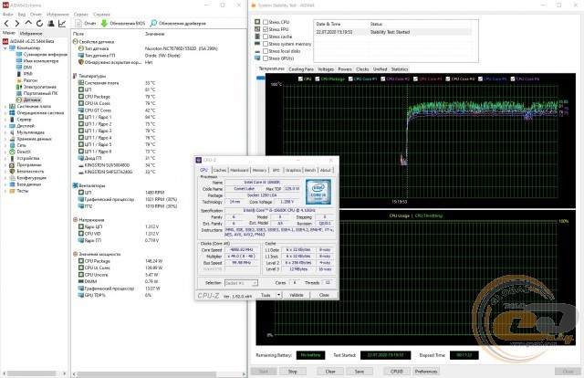The width and height of the screenshot is (584, 378).
Task: Go forward with AIDA64 toolbar forward arrow
Action: (x=17, y=24)
